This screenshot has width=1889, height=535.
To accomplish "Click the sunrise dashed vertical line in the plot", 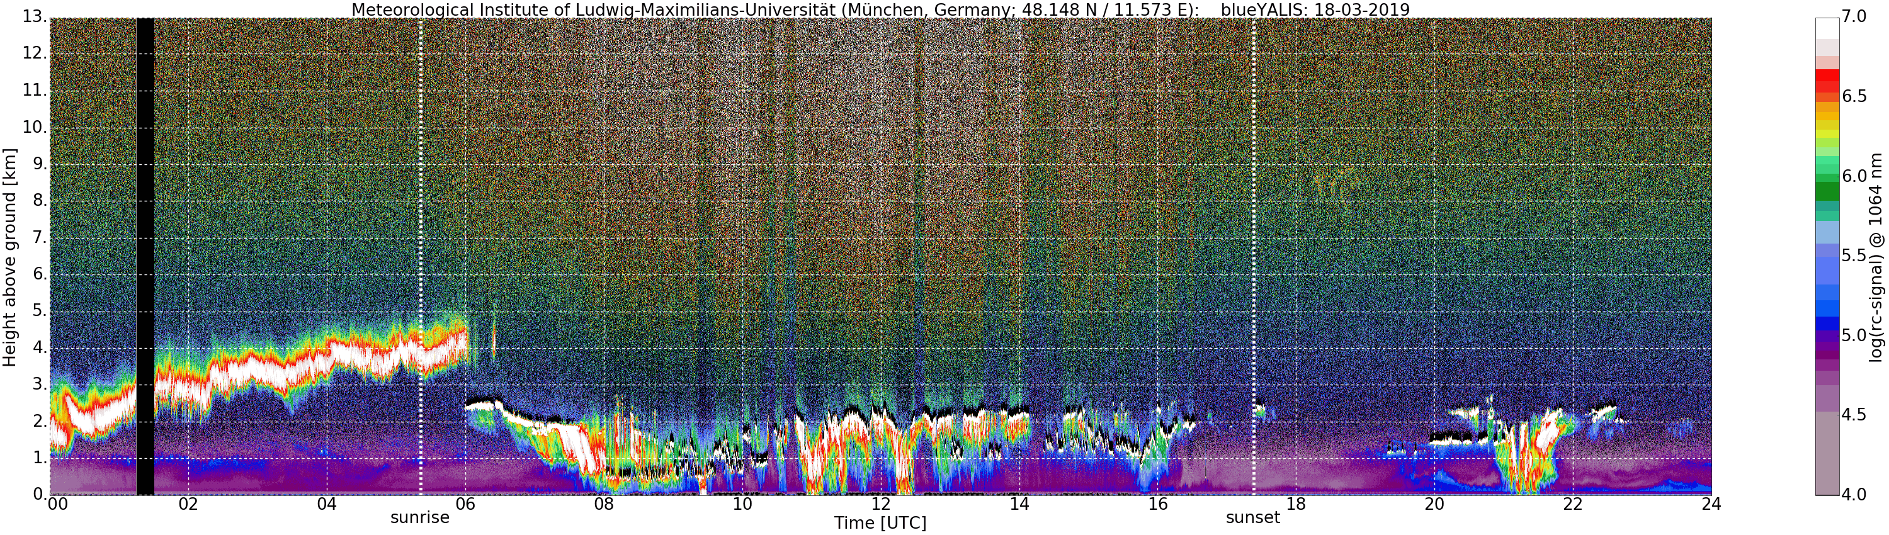I will [x=421, y=257].
